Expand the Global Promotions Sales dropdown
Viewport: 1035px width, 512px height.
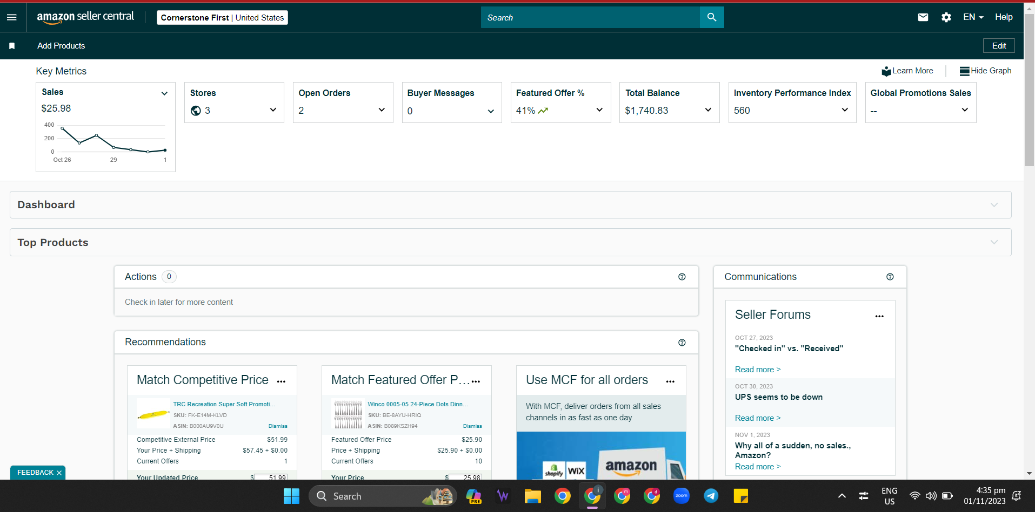click(x=965, y=110)
